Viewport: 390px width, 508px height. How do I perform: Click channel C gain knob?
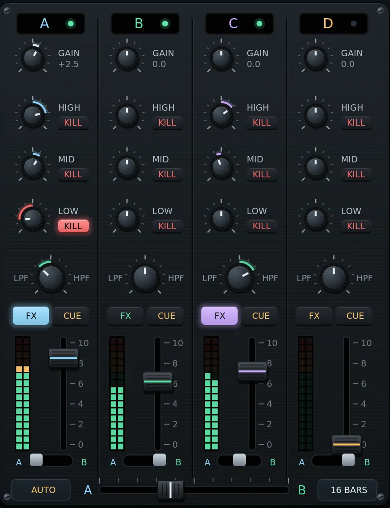[x=221, y=59]
